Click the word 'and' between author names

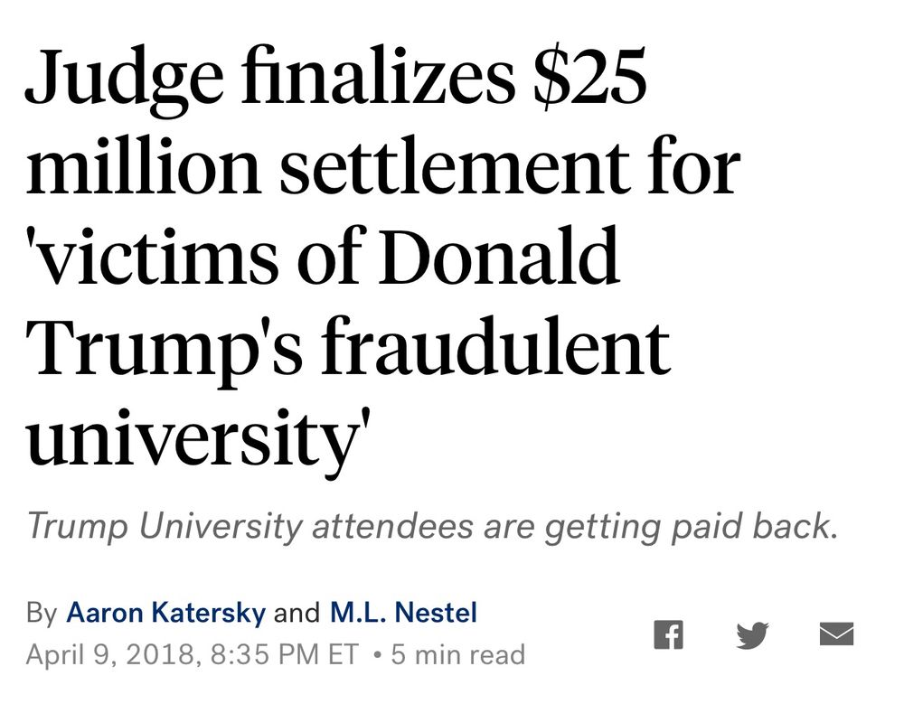tap(297, 613)
